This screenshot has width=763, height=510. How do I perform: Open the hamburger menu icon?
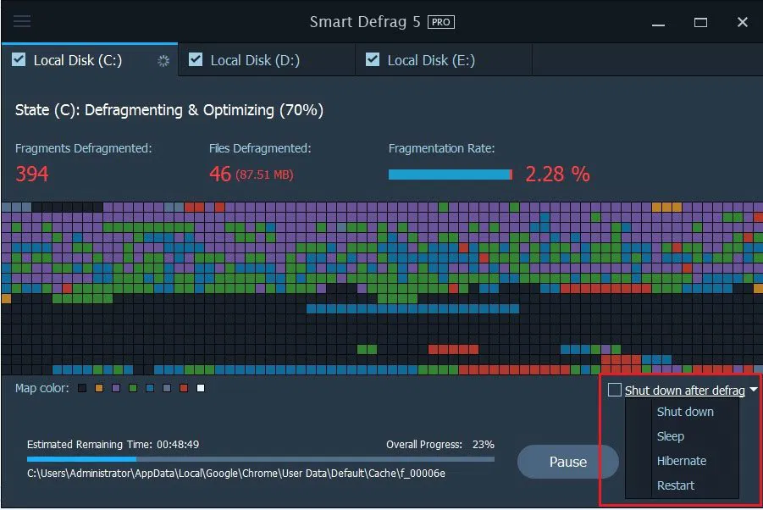tap(22, 21)
